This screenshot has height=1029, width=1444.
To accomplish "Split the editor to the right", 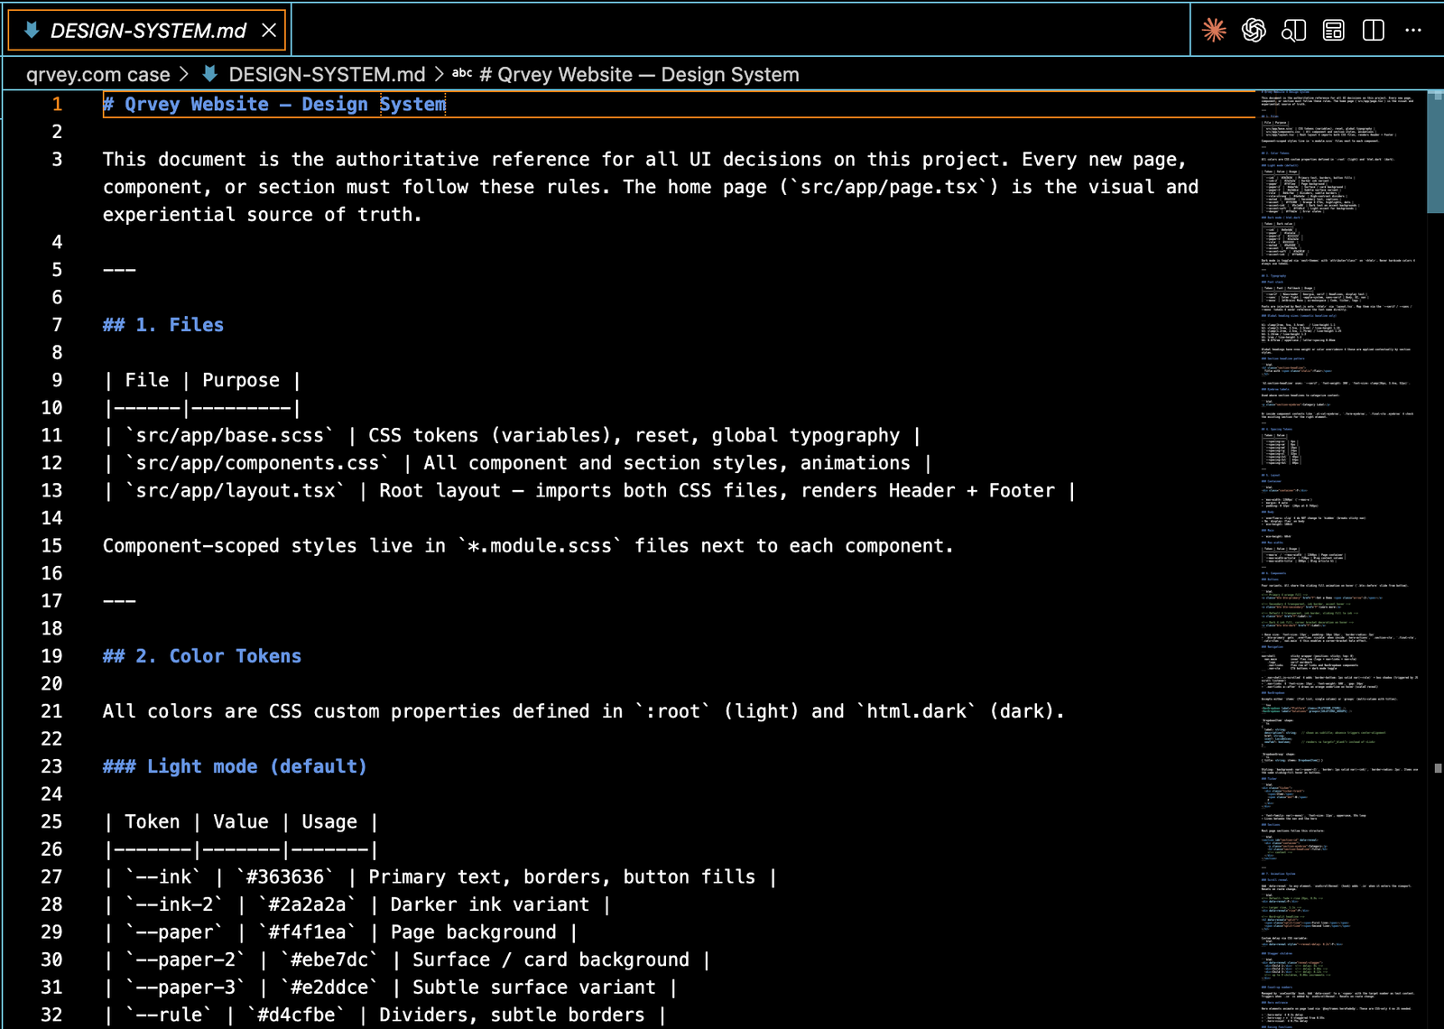I will pos(1373,30).
